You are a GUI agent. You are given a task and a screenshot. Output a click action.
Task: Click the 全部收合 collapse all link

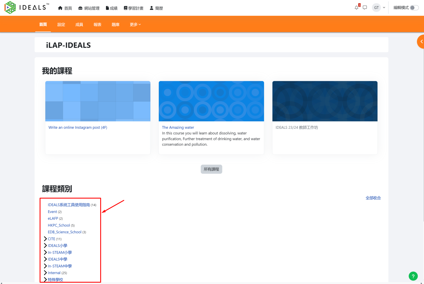pos(373,198)
